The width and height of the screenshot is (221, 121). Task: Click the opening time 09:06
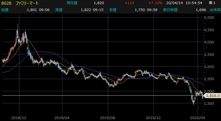point(44,10)
